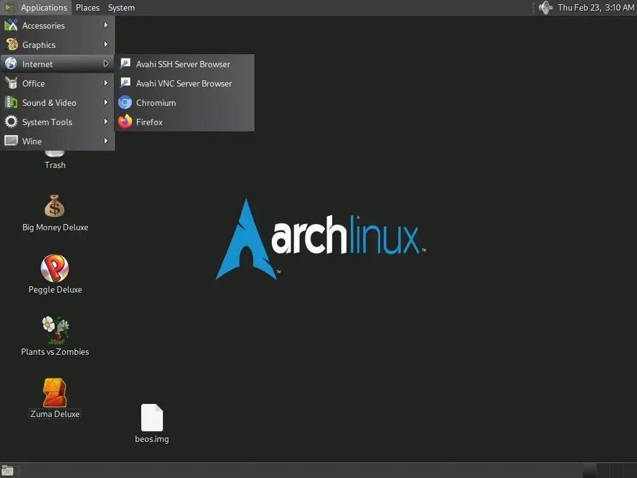Click the Applications menu logo icon

click(10, 7)
